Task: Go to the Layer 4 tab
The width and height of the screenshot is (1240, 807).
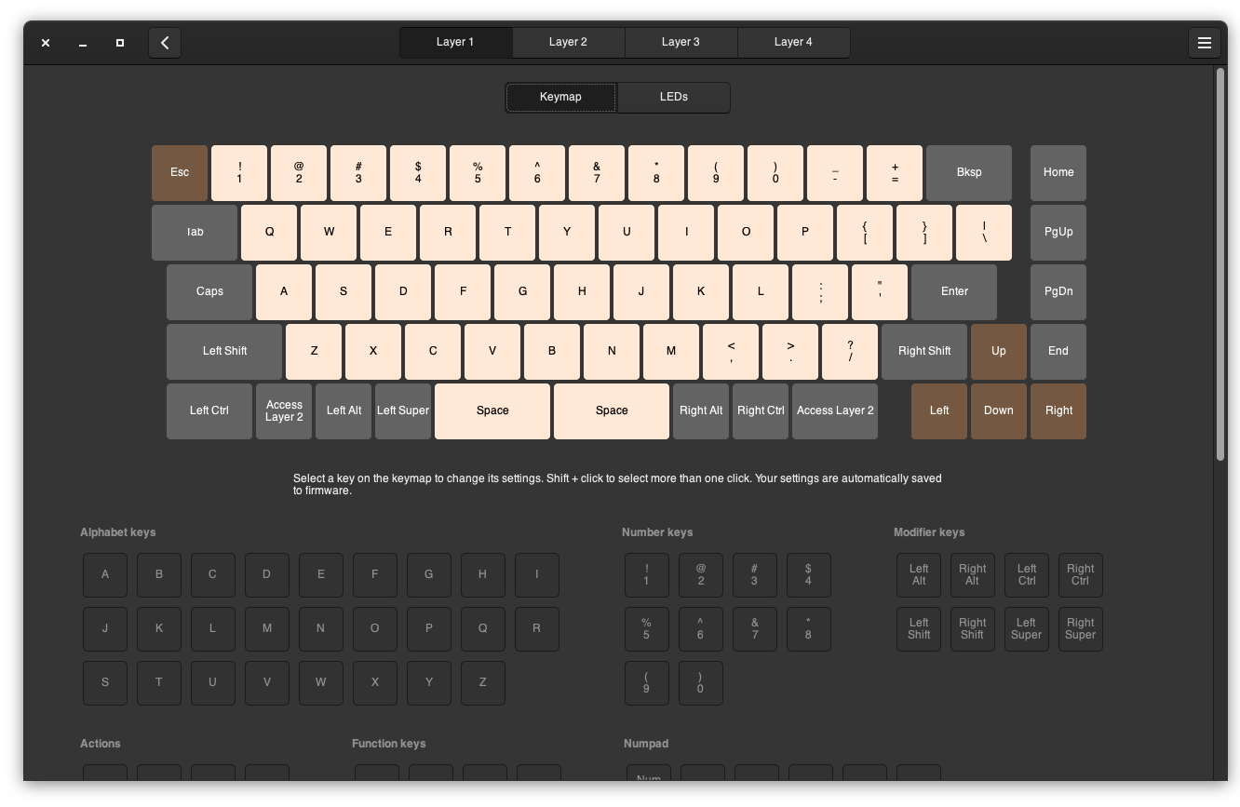Action: pos(793,43)
